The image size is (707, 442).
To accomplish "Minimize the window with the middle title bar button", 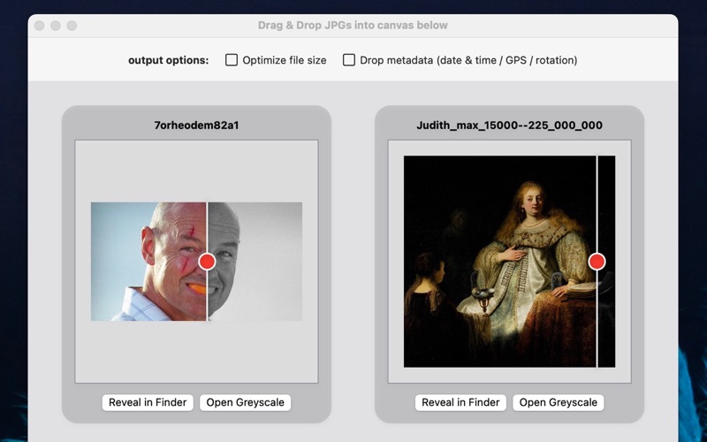I will 56,26.
